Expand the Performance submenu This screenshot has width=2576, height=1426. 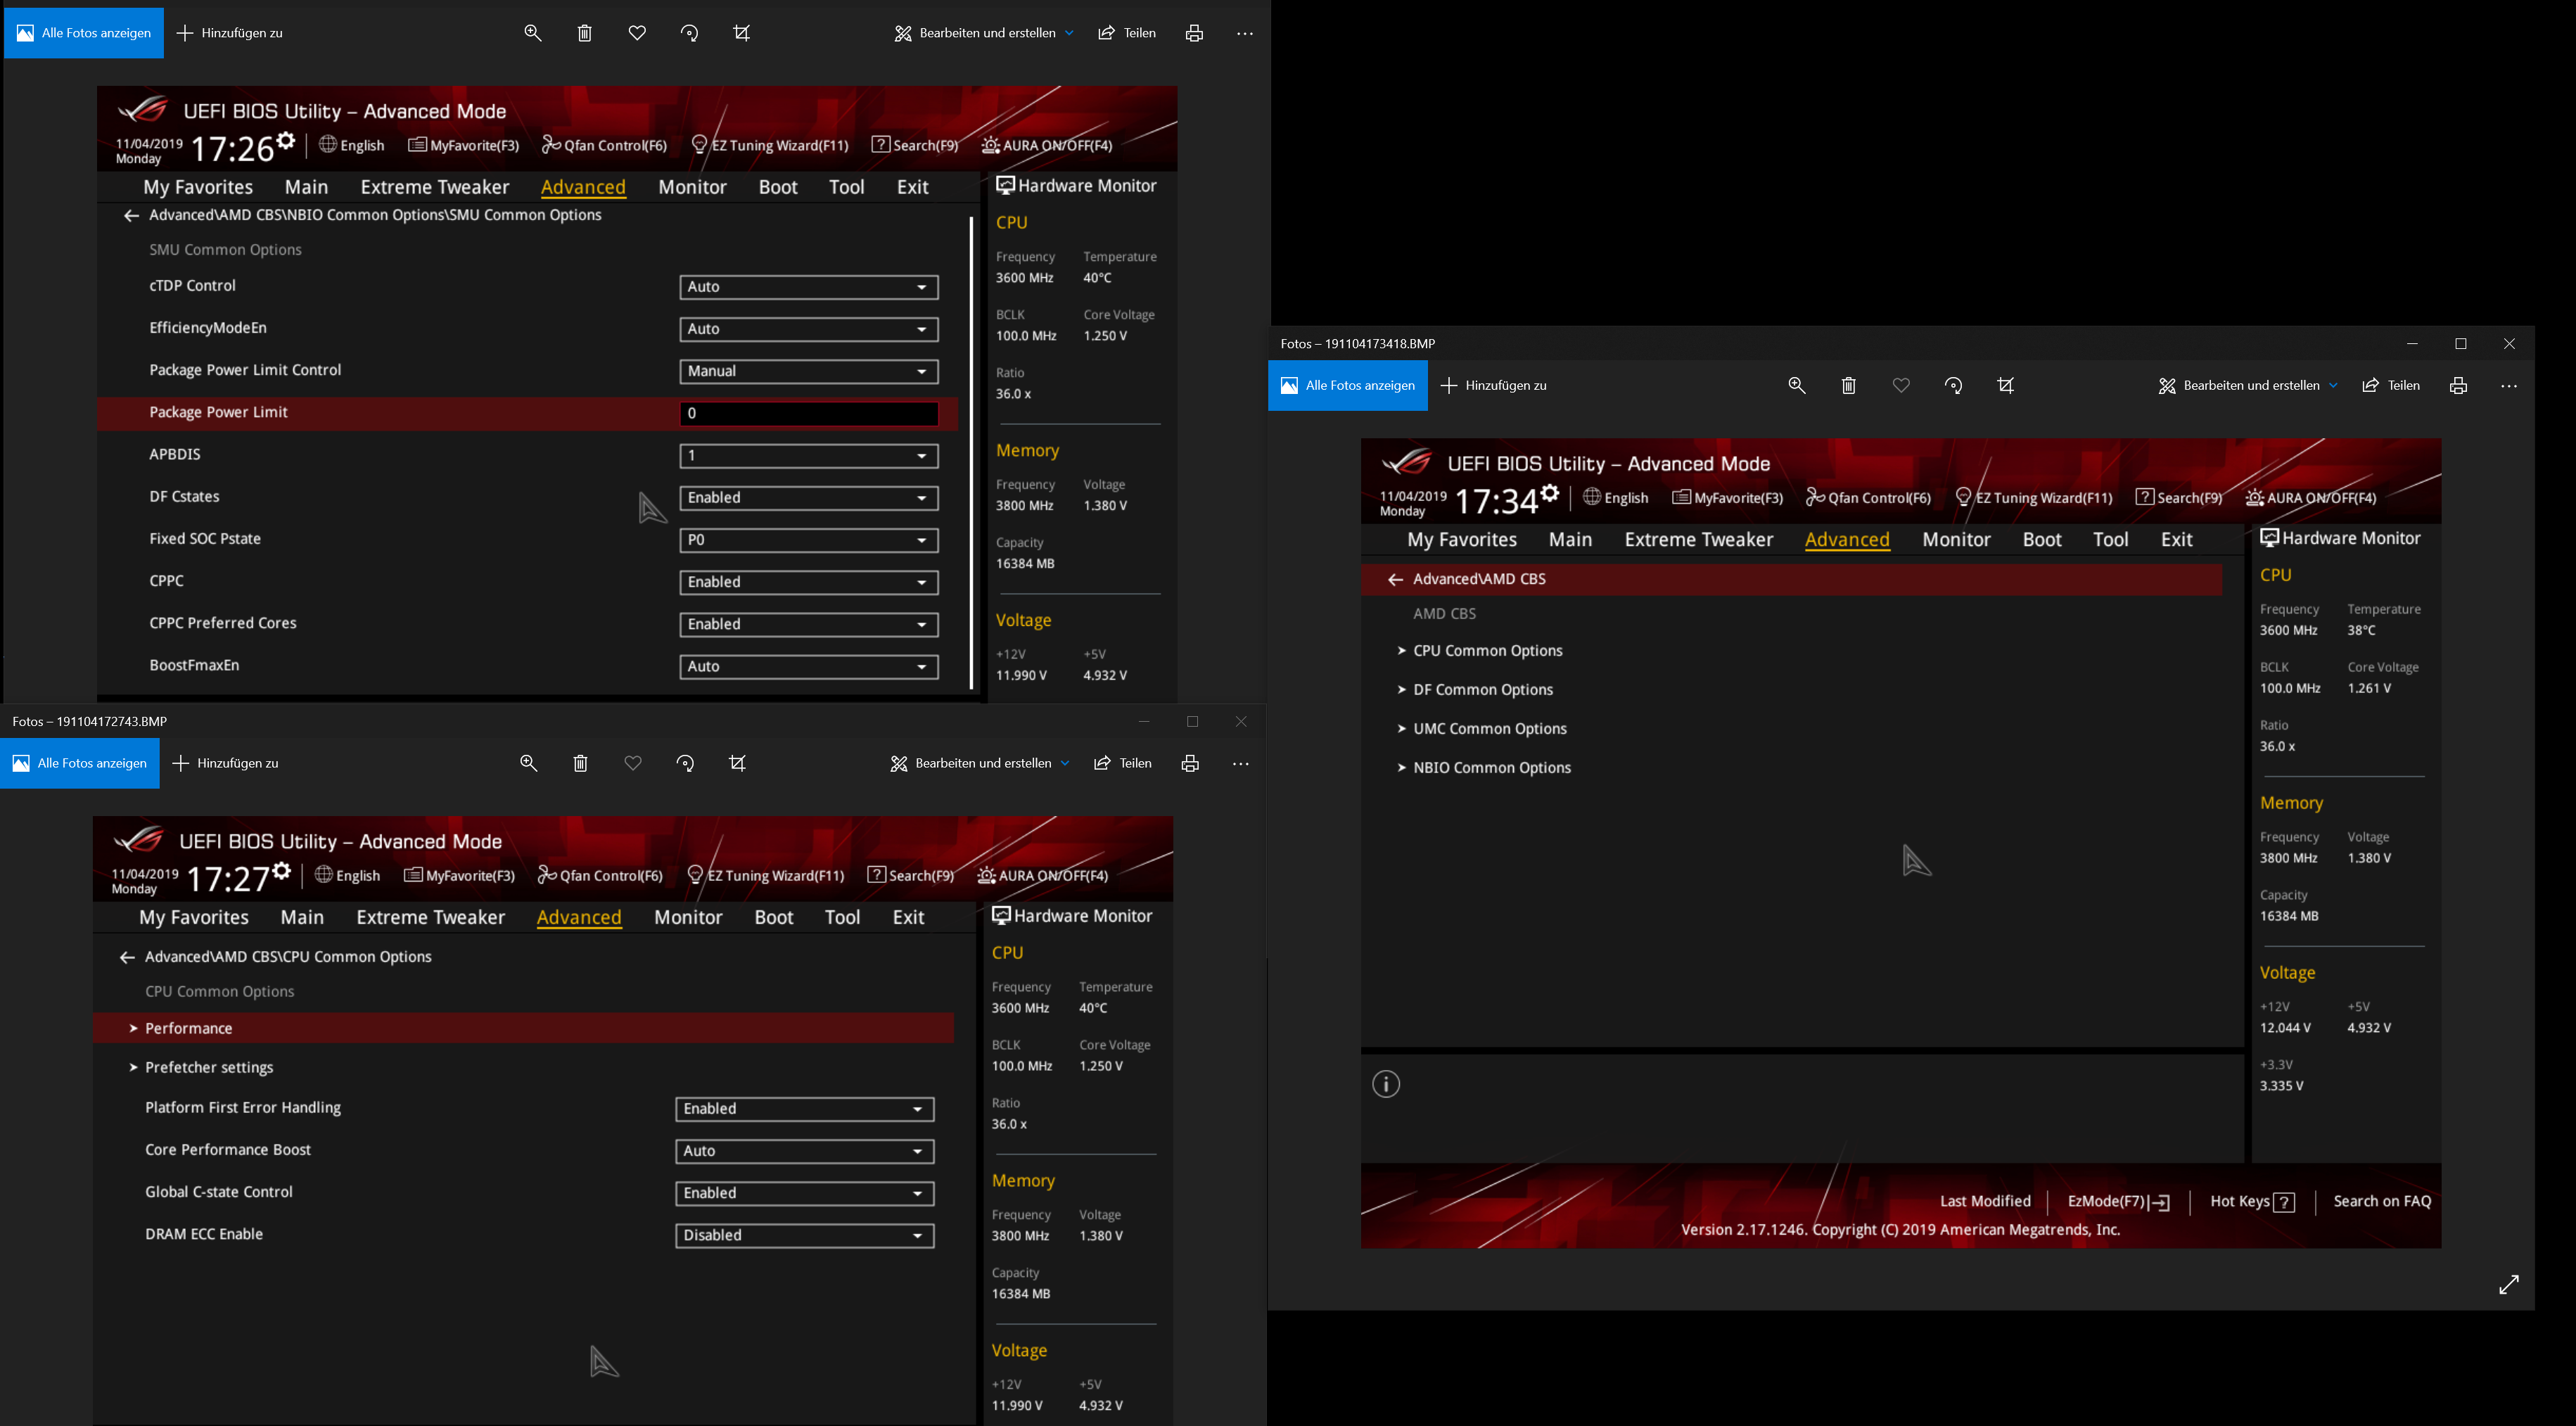pos(523,1028)
